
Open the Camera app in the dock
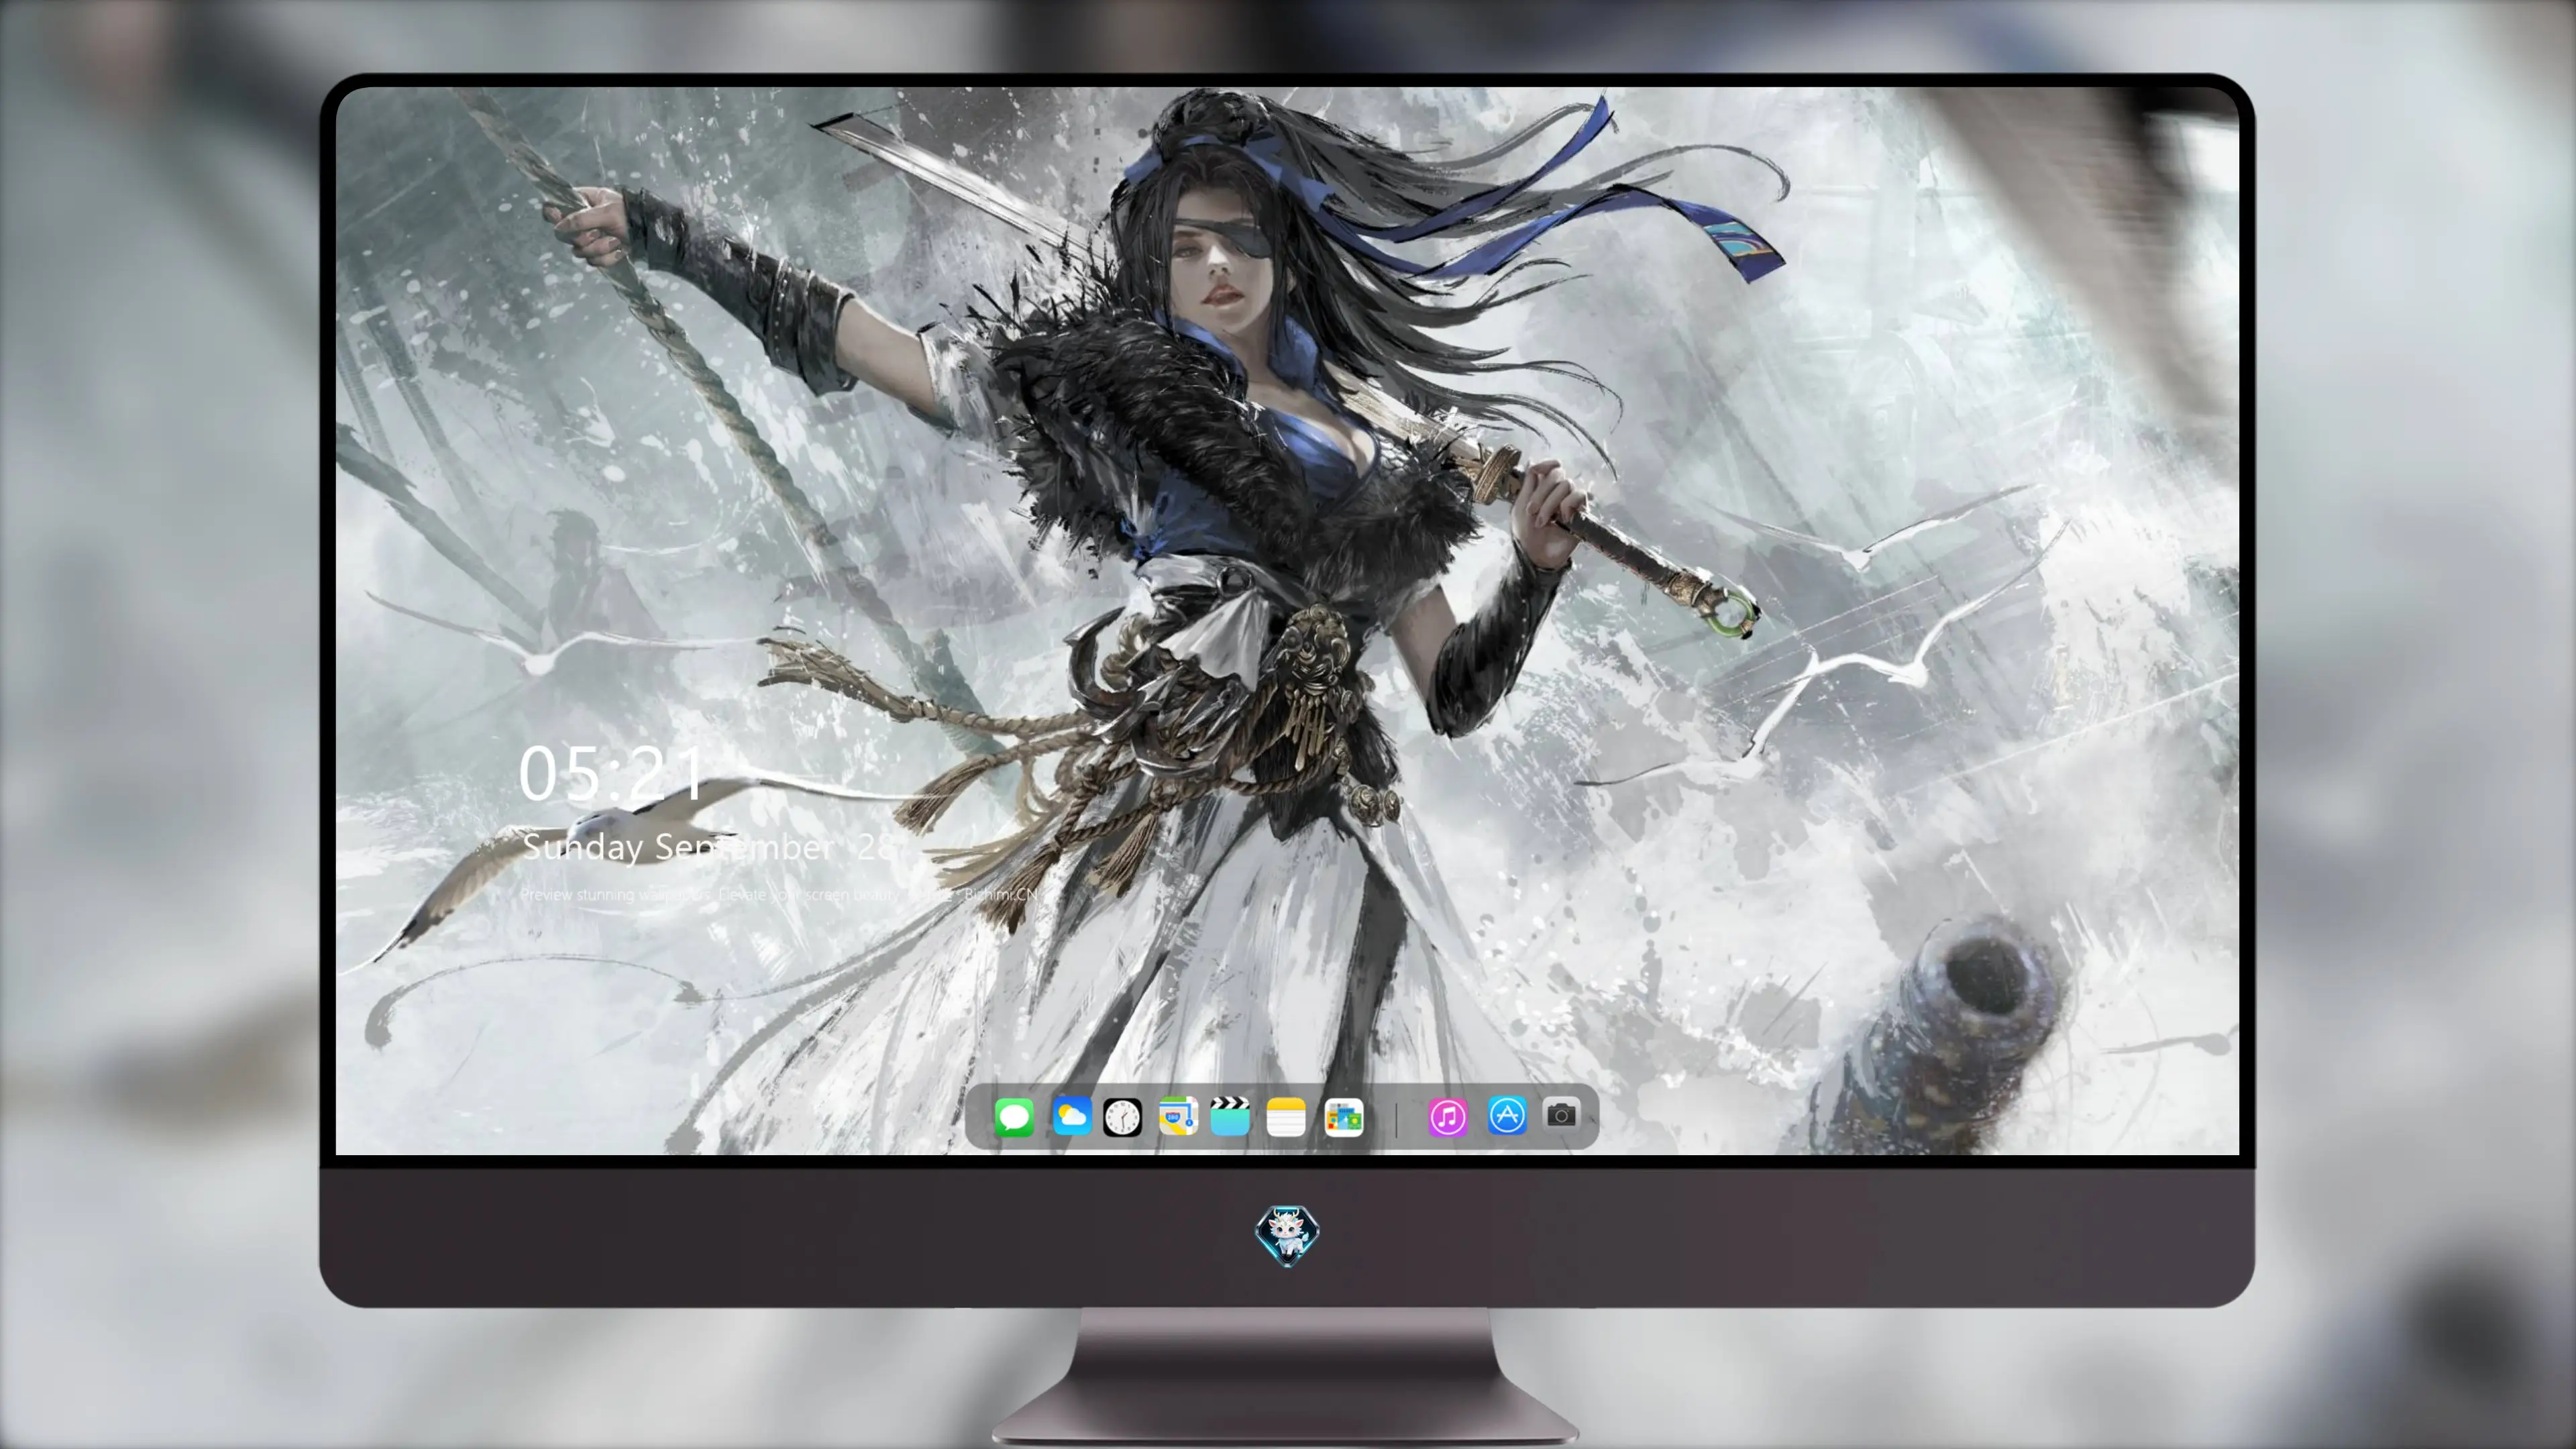[1561, 1114]
